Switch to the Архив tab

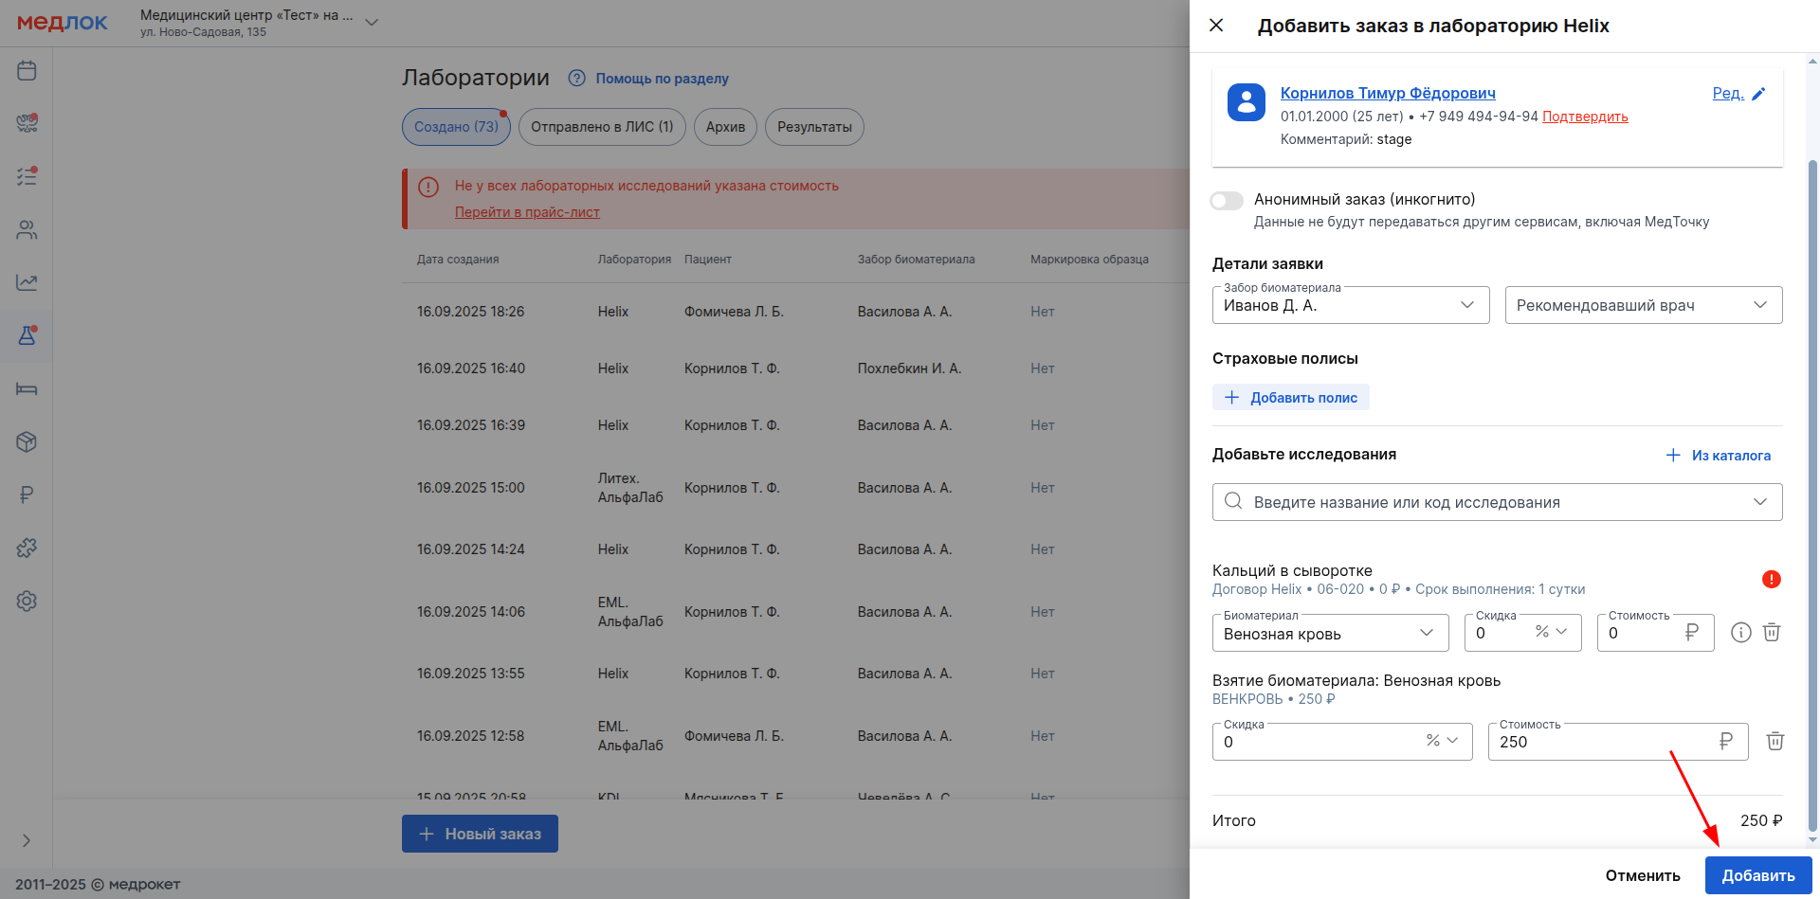point(725,127)
